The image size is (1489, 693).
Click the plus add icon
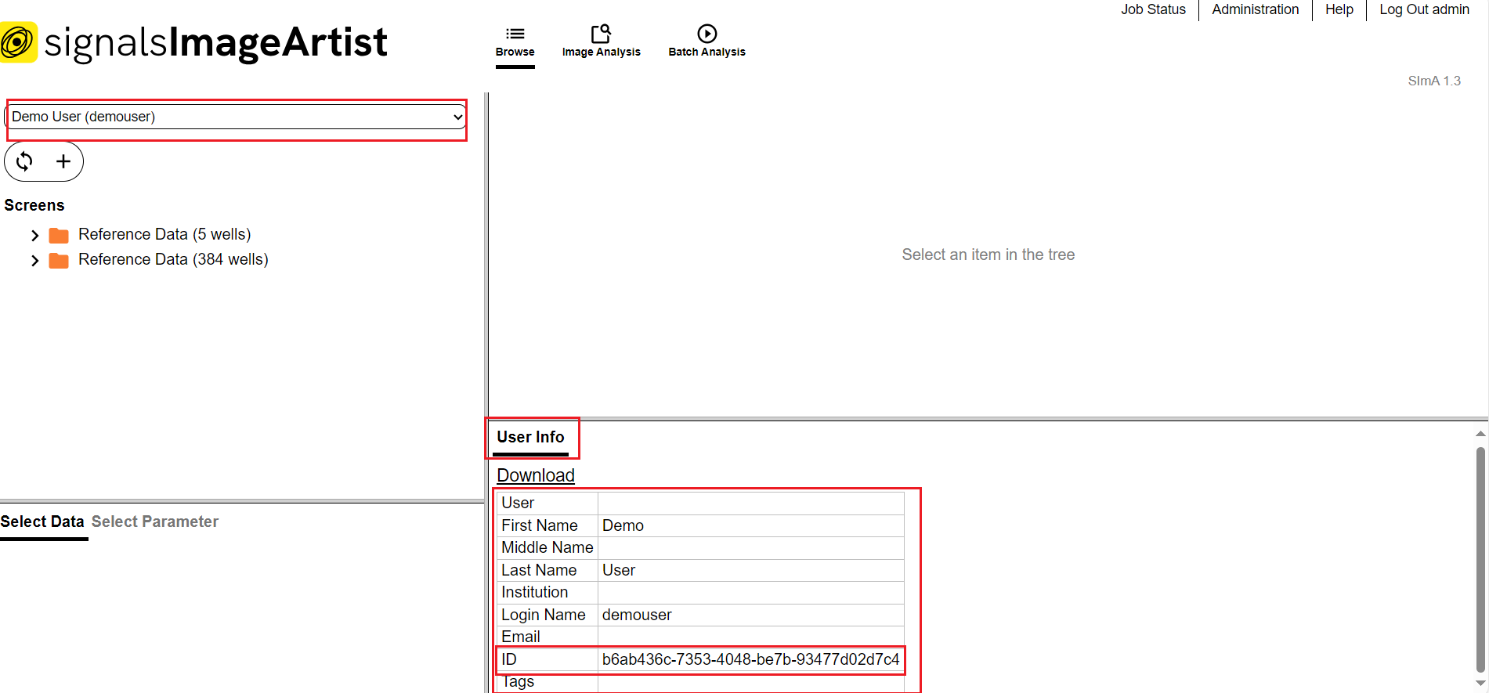click(x=63, y=161)
